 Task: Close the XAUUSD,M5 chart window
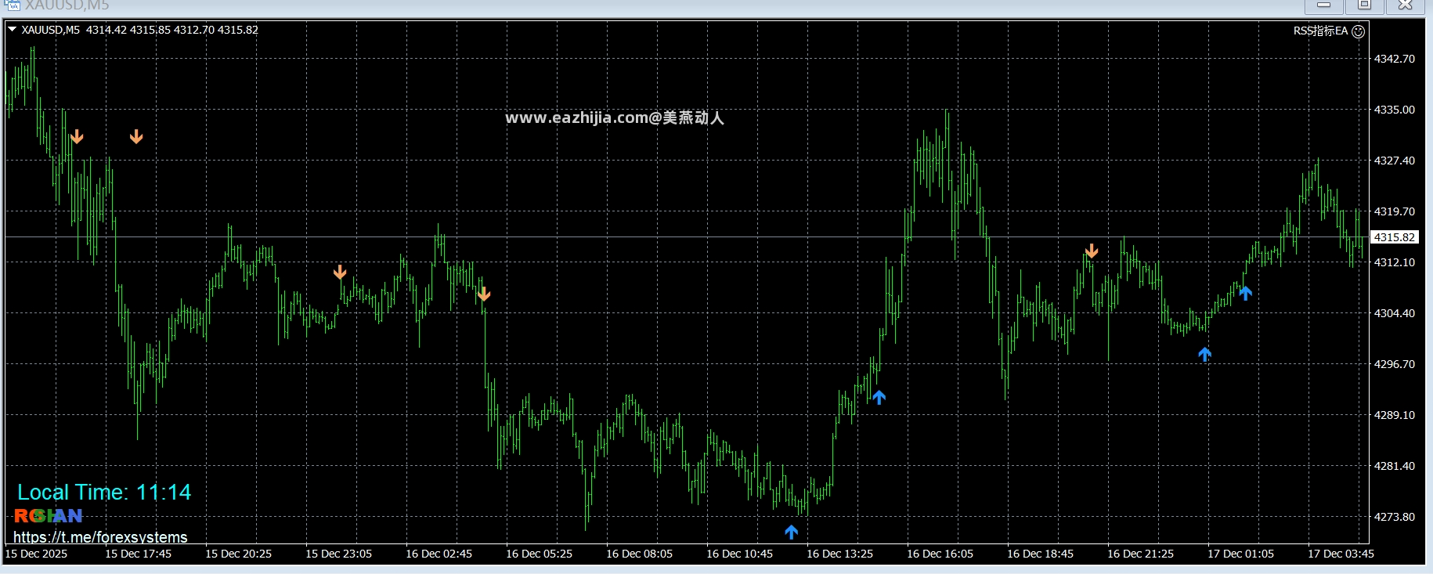tap(1406, 5)
